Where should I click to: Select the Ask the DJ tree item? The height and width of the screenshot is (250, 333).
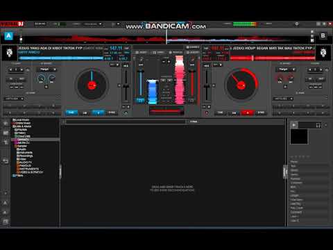pos(22,143)
